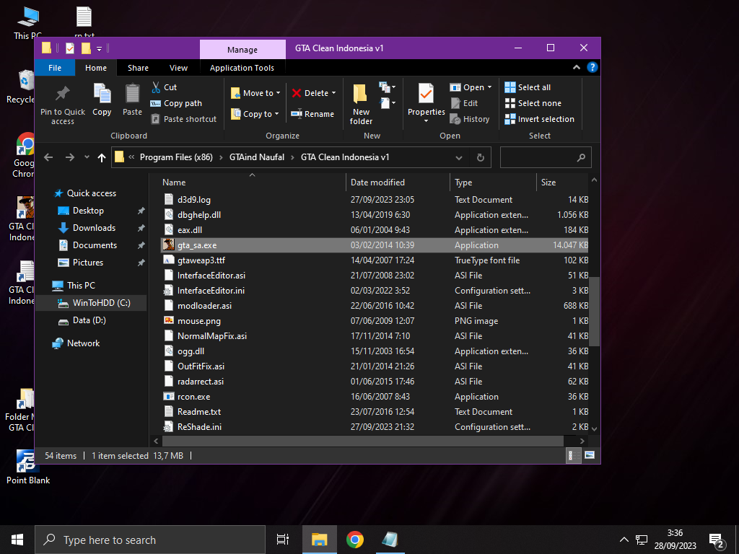Open Downloads in navigation pane
This screenshot has height=554, width=739.
click(x=95, y=228)
